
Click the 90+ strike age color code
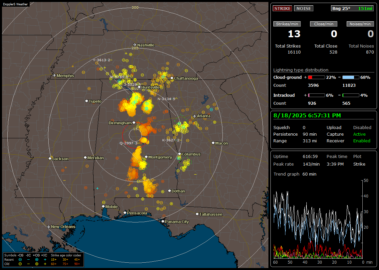pyautogui.click(x=77, y=264)
